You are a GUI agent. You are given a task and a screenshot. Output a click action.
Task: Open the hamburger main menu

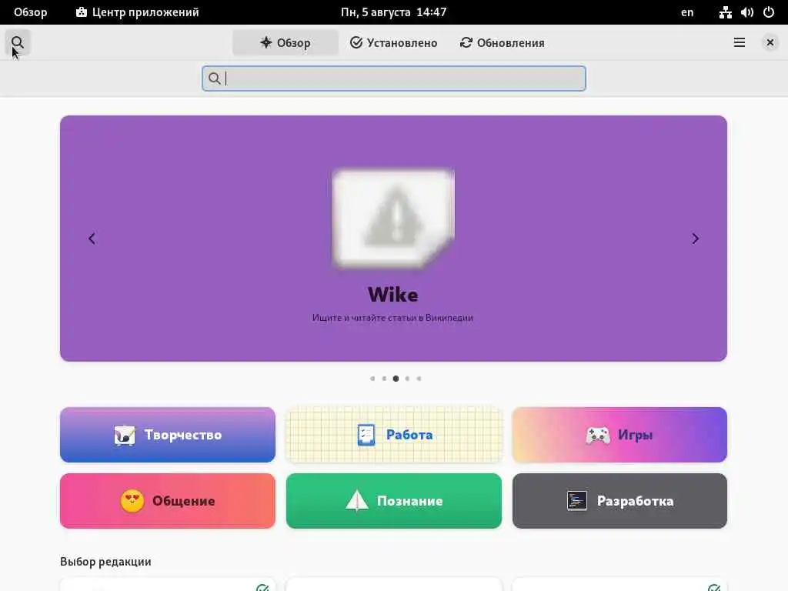pos(740,43)
